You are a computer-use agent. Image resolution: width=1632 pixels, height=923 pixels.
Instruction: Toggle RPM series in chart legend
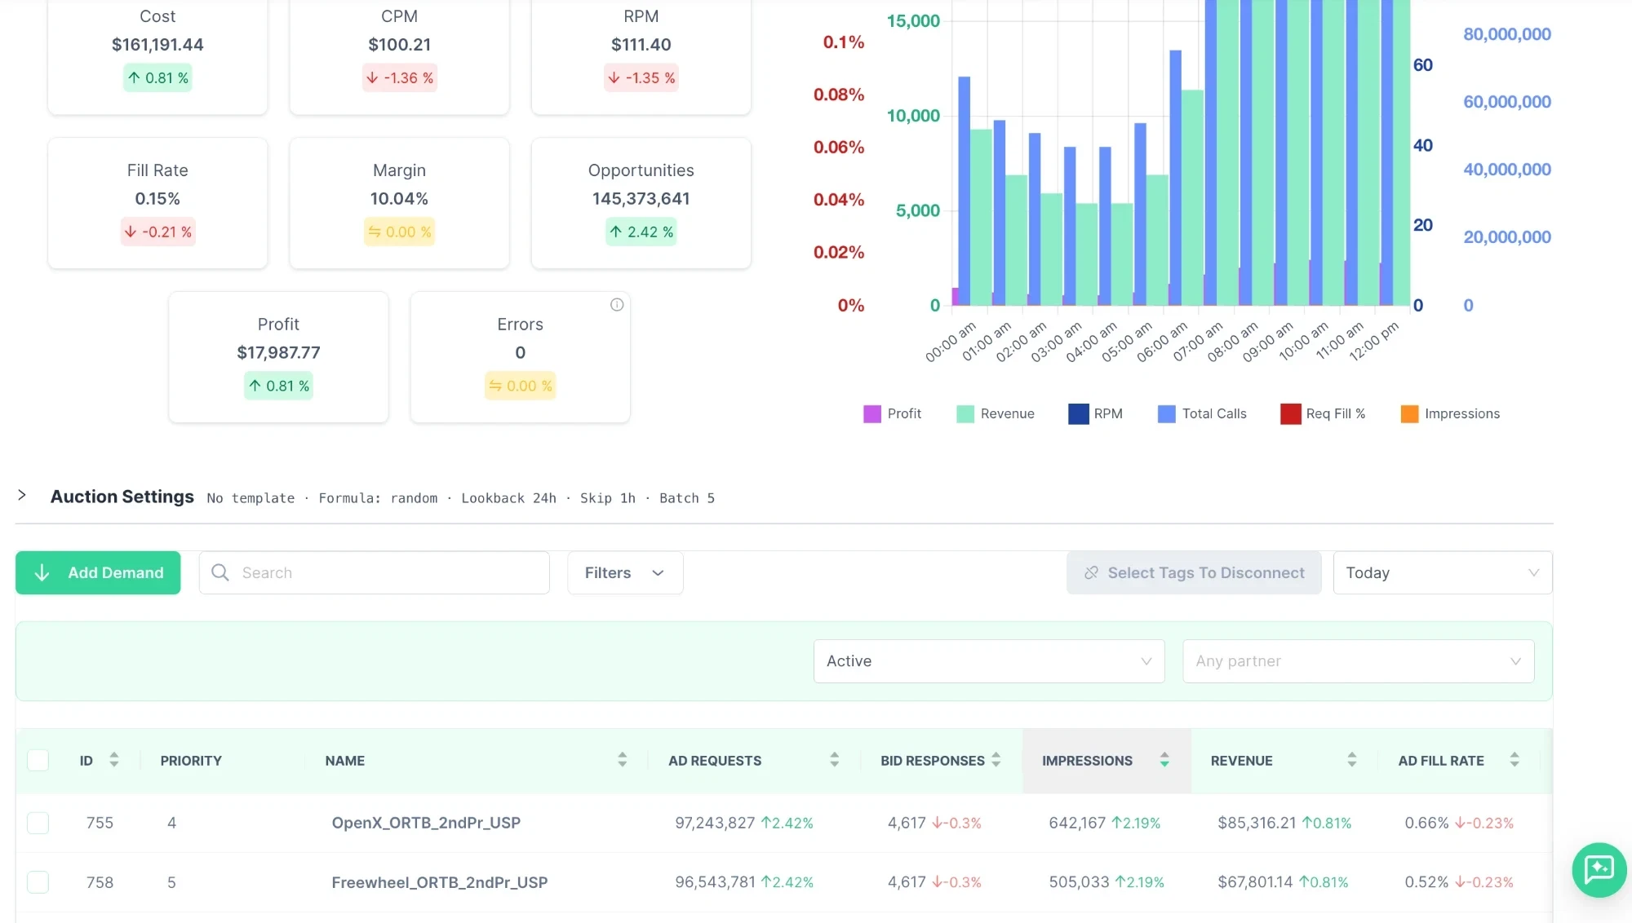tap(1096, 414)
